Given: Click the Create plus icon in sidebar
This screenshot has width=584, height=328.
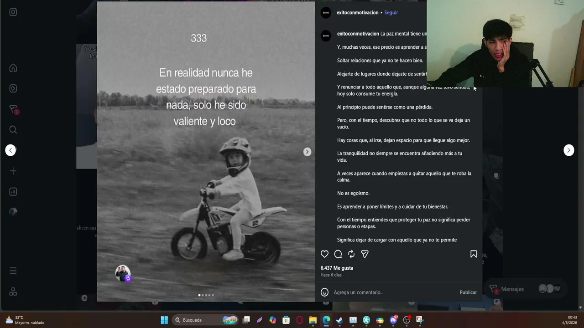Looking at the screenshot, I should [13, 171].
